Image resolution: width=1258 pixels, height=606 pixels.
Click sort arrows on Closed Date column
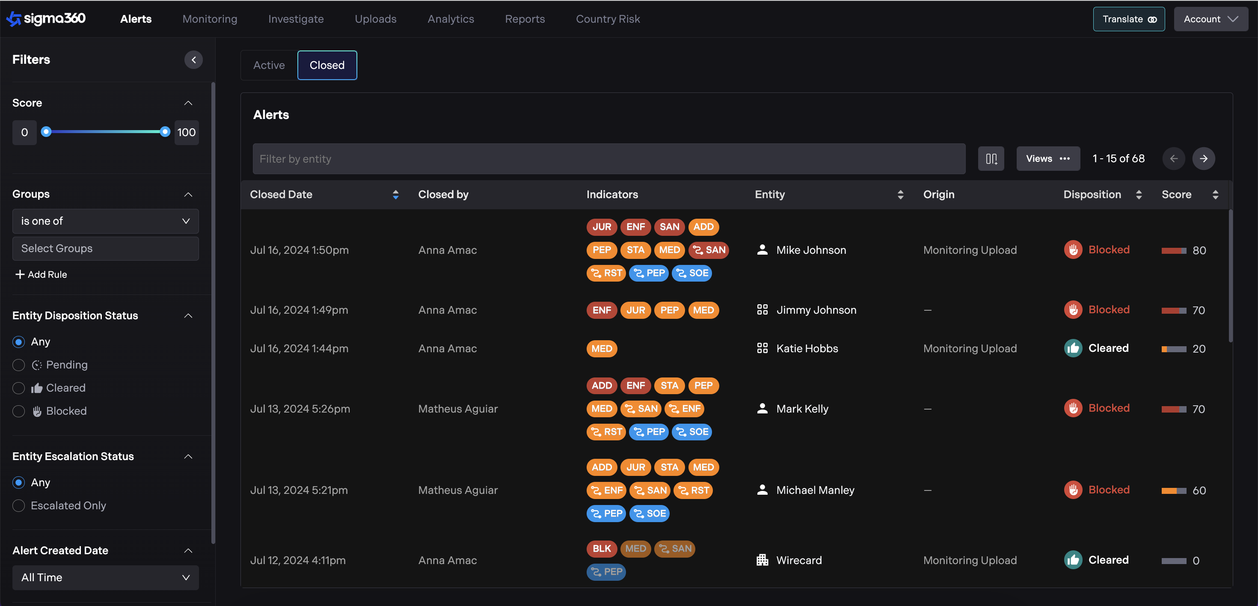click(395, 195)
